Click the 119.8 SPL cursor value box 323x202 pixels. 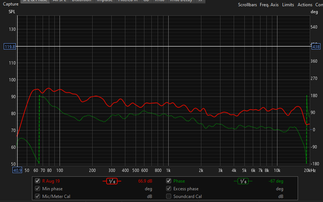pyautogui.click(x=9, y=47)
